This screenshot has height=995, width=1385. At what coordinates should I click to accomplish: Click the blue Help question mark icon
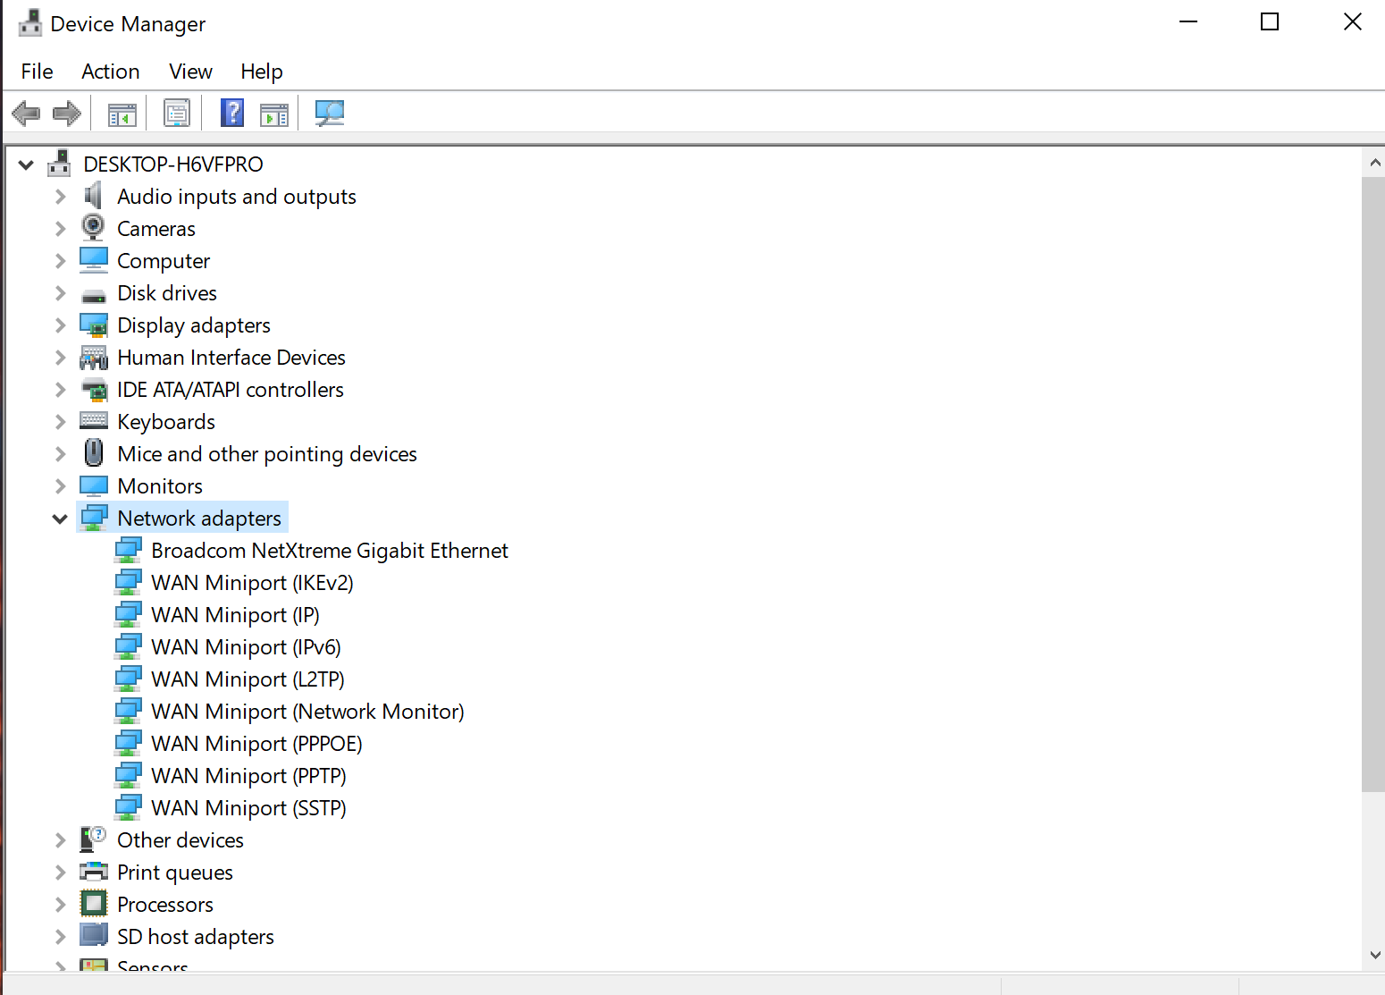point(232,113)
